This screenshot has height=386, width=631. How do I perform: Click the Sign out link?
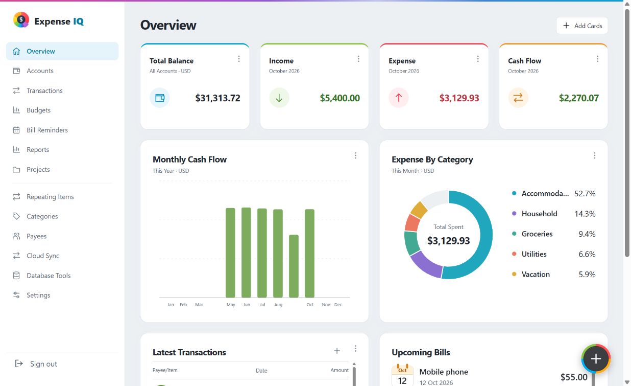point(43,364)
